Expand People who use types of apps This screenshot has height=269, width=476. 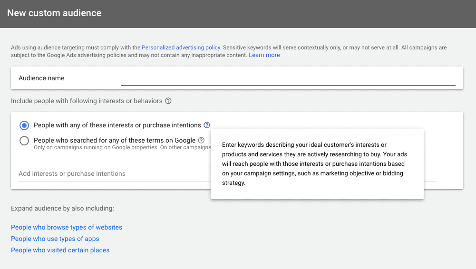click(55, 239)
